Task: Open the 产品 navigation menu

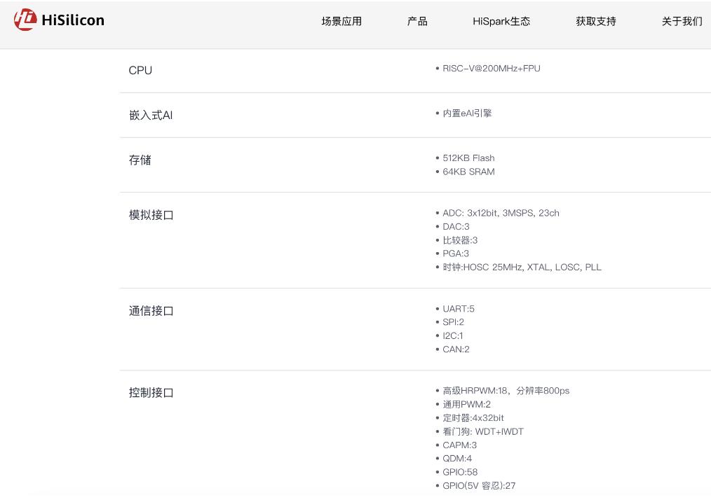Action: point(417,21)
